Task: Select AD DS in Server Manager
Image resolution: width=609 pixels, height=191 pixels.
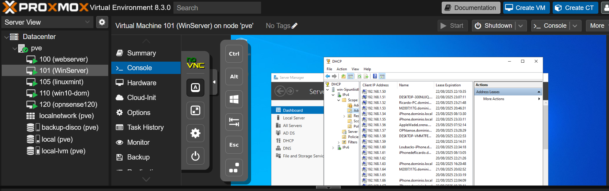Action: tap(297, 133)
